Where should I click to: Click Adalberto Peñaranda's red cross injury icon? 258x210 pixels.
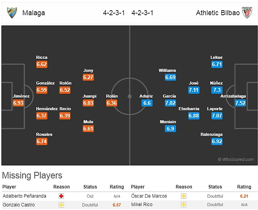pyautogui.click(x=61, y=196)
